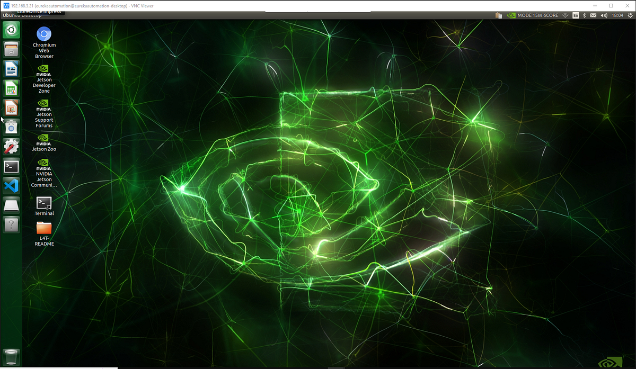Image resolution: width=636 pixels, height=369 pixels.
Task: Open the session gear menu at top right
Action: 630,15
